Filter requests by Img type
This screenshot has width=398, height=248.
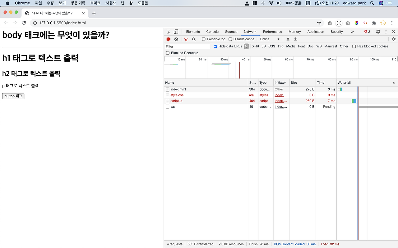tap(281, 46)
